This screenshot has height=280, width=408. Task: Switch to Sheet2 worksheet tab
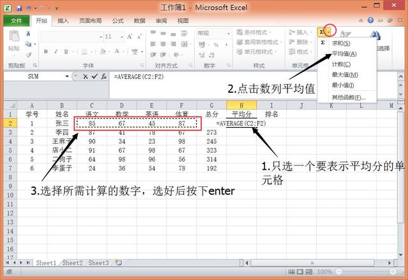pos(72,263)
